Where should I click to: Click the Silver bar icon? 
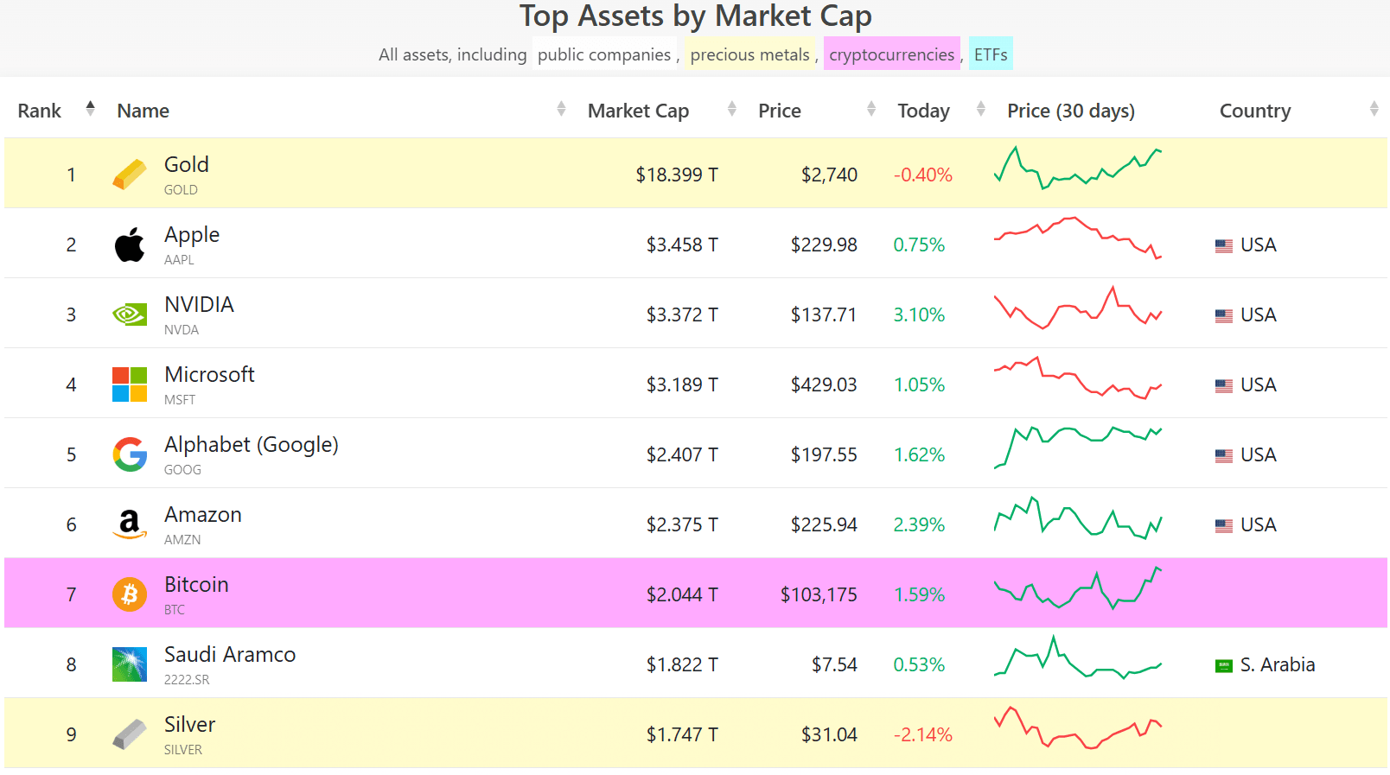130,734
